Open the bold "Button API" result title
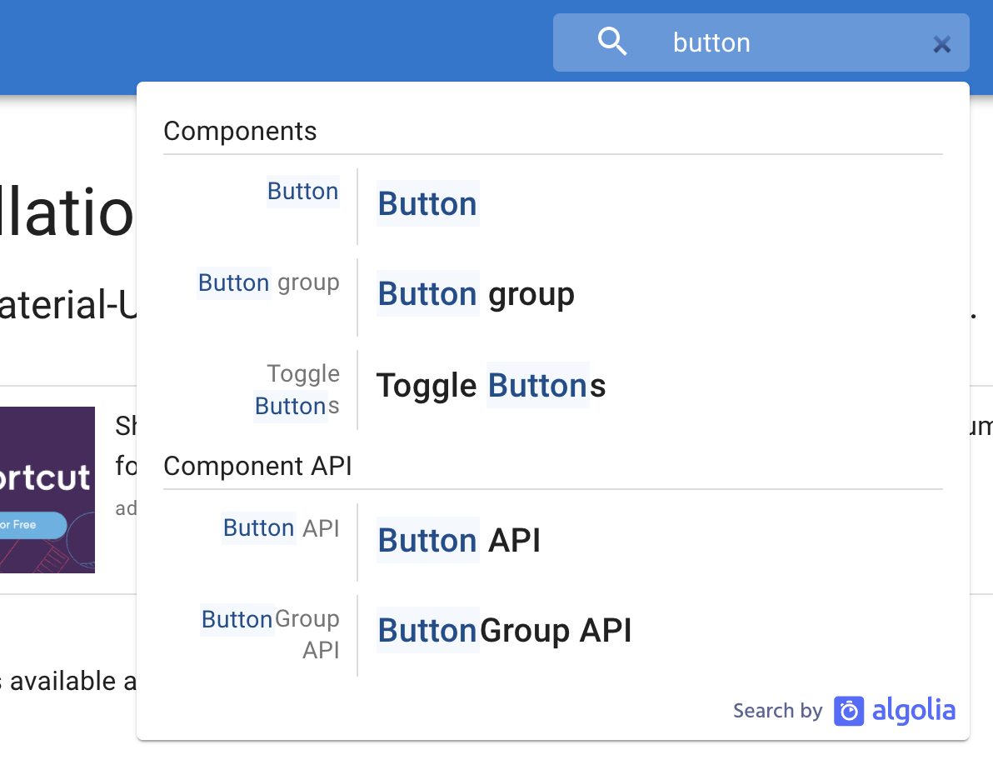The height and width of the screenshot is (780, 993). 459,541
